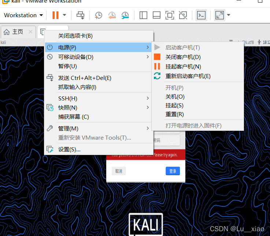
Task: Click the orange suspend pause toolbar icon
Action: (55, 15)
